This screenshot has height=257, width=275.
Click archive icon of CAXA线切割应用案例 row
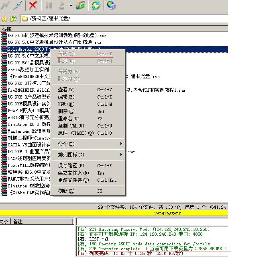pos(4,158)
